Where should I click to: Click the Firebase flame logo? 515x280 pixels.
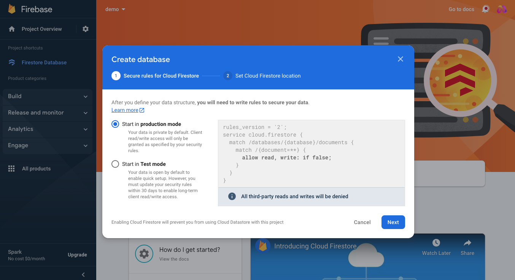tap(12, 9)
